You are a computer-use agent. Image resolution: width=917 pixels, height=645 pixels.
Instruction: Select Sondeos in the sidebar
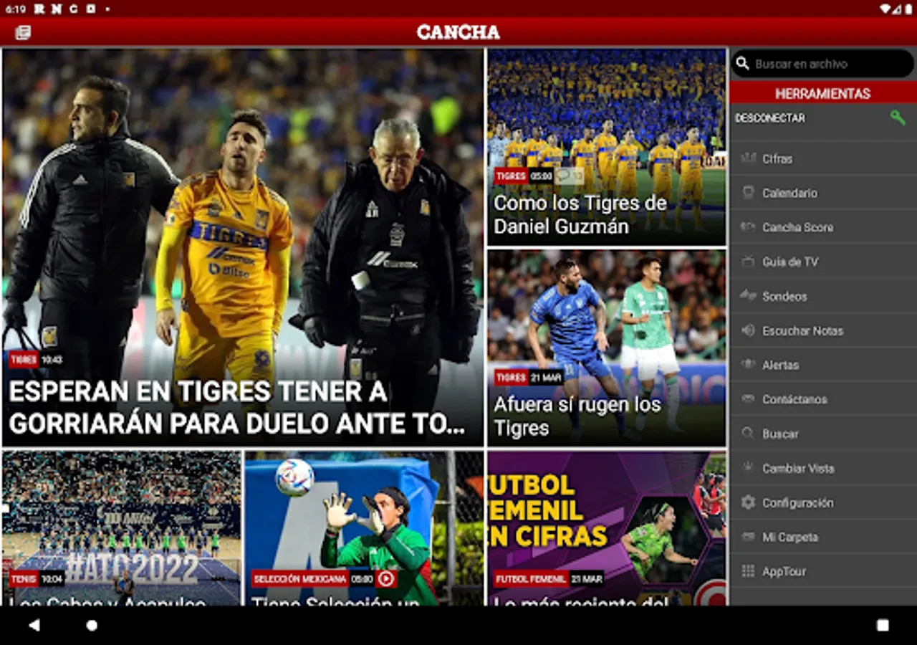click(x=823, y=296)
